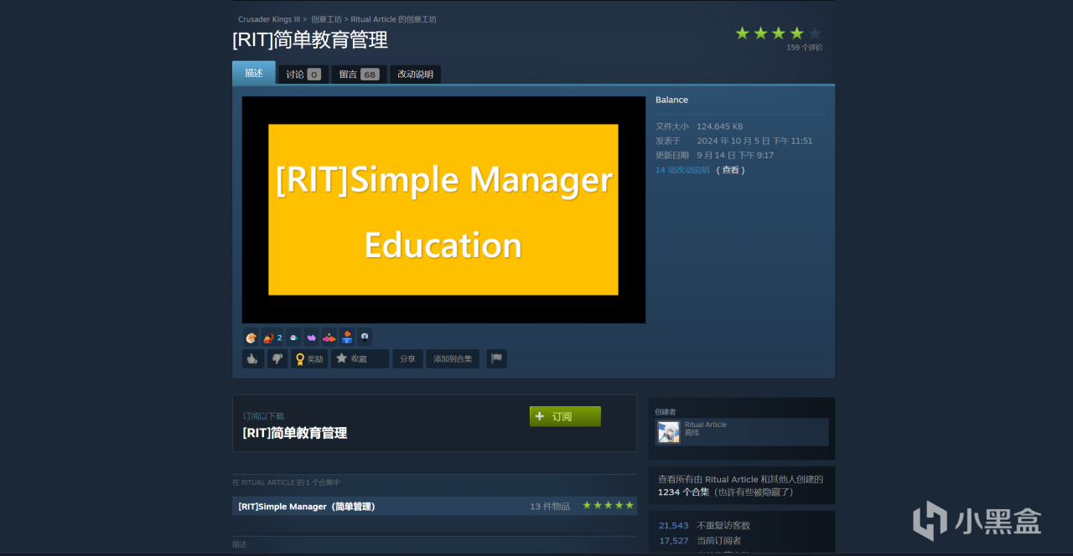This screenshot has height=556, width=1073.
Task: Switch to the 描述 description tab
Action: [254, 73]
